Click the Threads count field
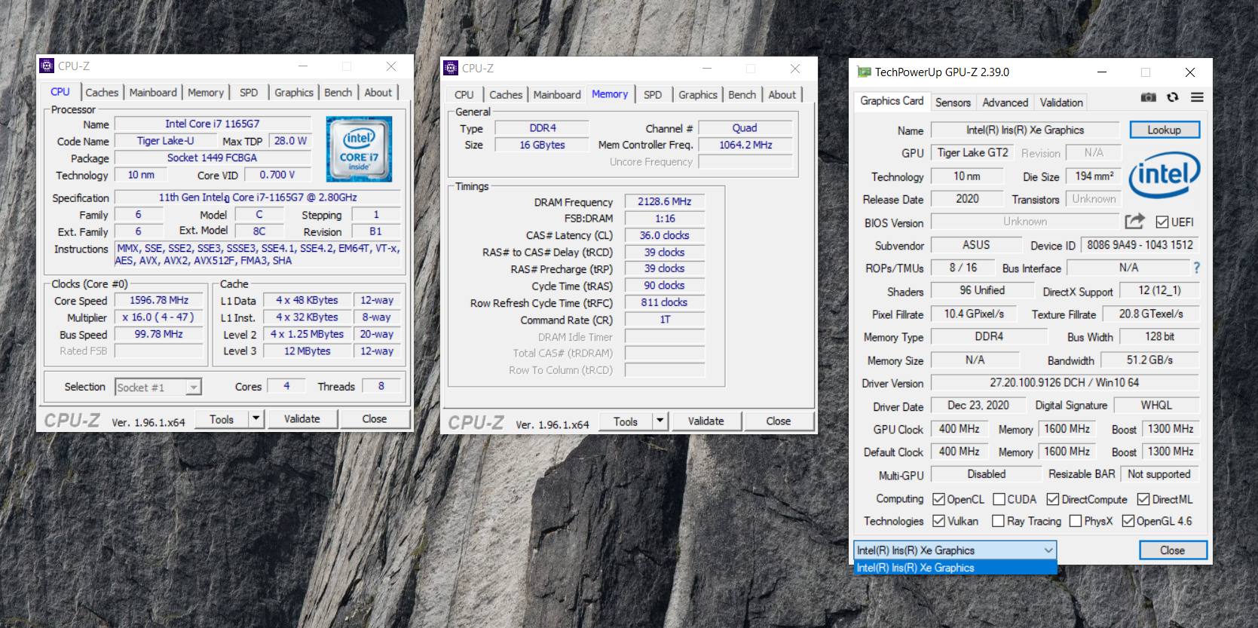Viewport: 1258px width, 628px height. [x=381, y=386]
